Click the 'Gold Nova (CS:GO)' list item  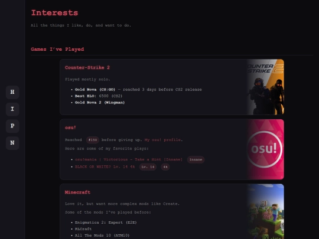pyautogui.click(x=138, y=90)
